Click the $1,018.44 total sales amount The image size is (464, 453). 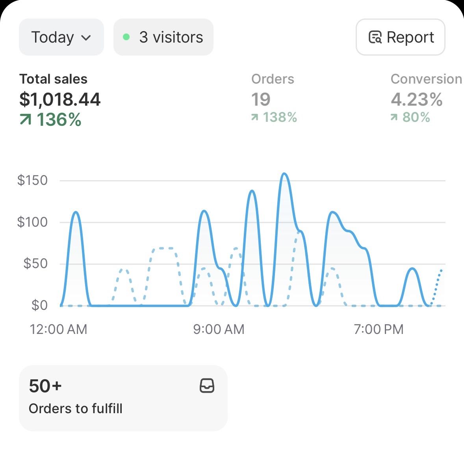tap(60, 99)
